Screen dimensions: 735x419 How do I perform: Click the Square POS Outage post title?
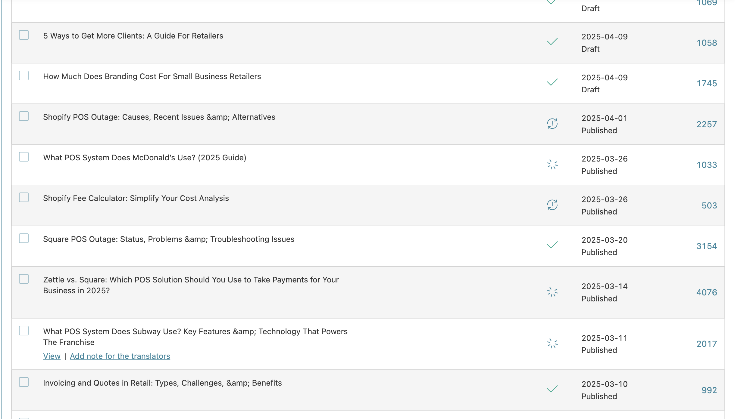coord(169,239)
